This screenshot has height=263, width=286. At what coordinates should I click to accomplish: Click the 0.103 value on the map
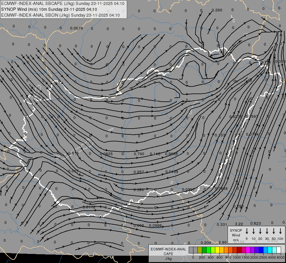click(x=220, y=135)
